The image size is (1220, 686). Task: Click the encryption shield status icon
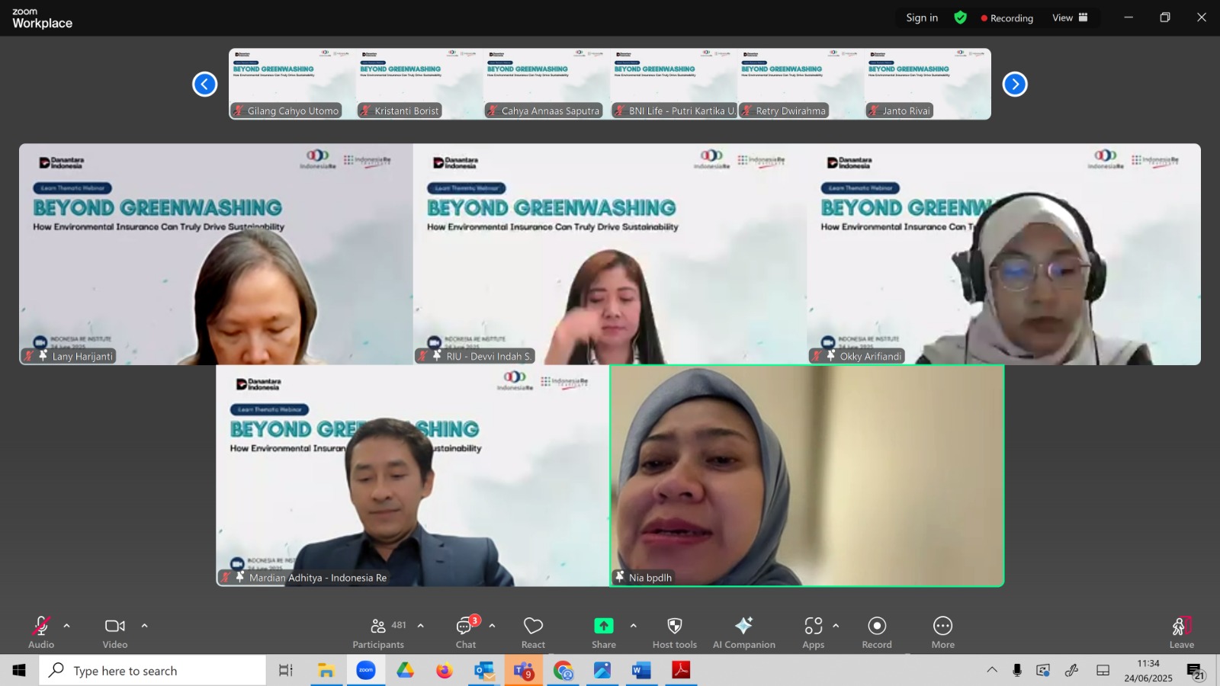coord(960,18)
